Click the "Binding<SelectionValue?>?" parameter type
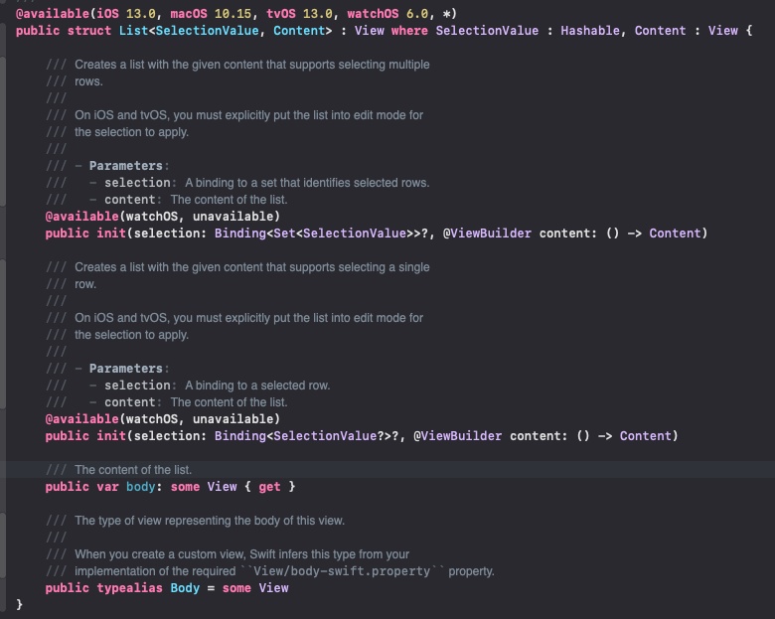The height and width of the screenshot is (619, 775). 306,436
